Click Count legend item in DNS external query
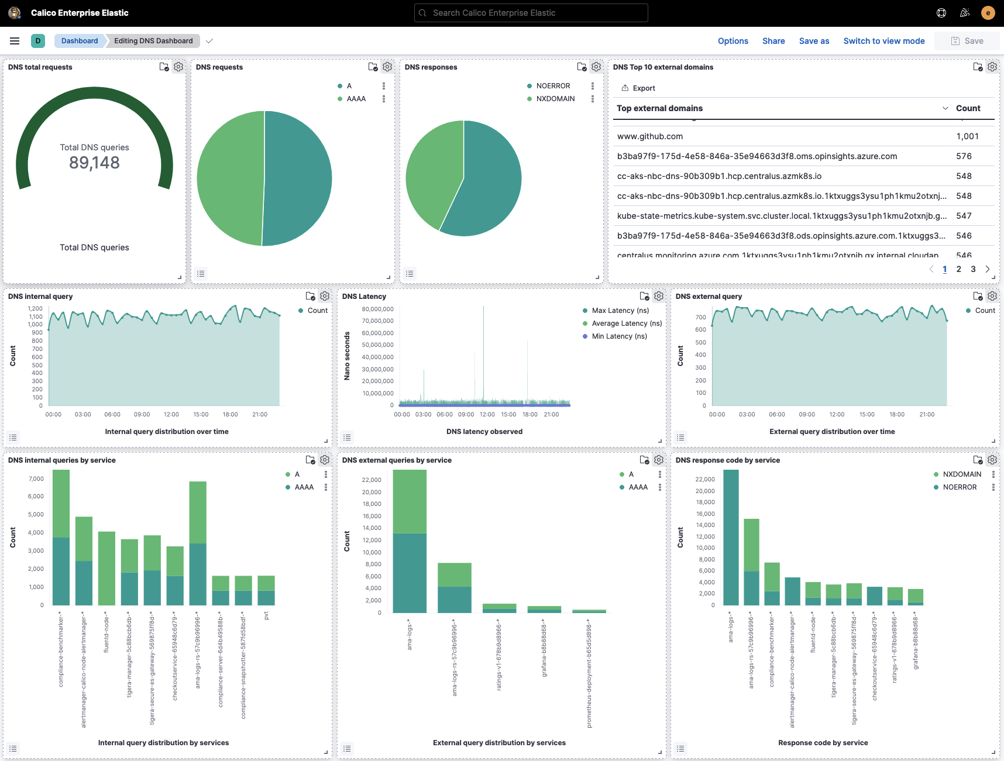Viewport: 1004px width, 761px height. pyautogui.click(x=981, y=311)
